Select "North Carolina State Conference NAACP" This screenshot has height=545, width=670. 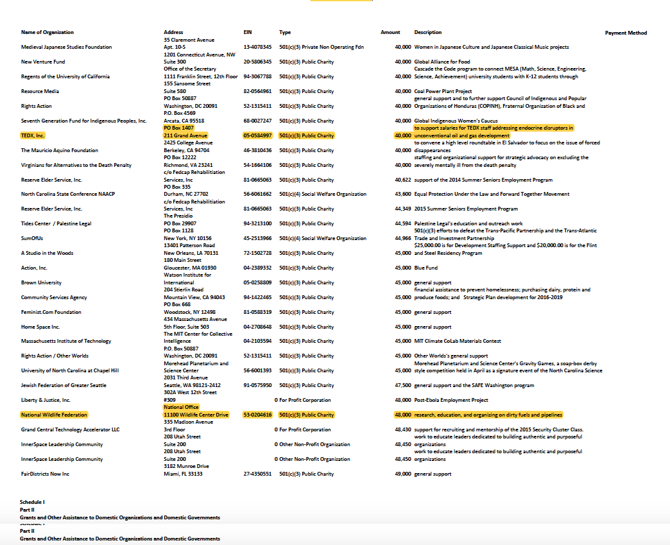pyautogui.click(x=68, y=194)
